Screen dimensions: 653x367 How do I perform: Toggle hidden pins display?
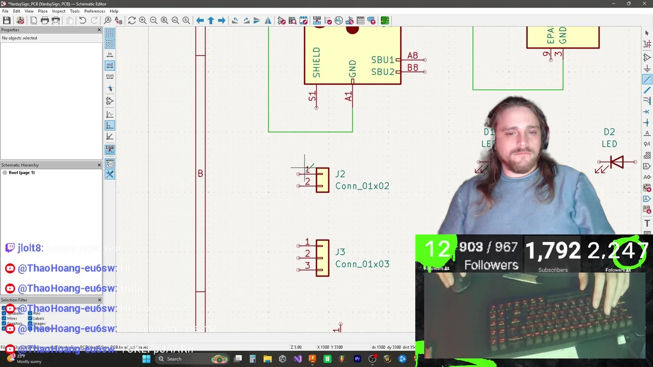pyautogui.click(x=110, y=101)
